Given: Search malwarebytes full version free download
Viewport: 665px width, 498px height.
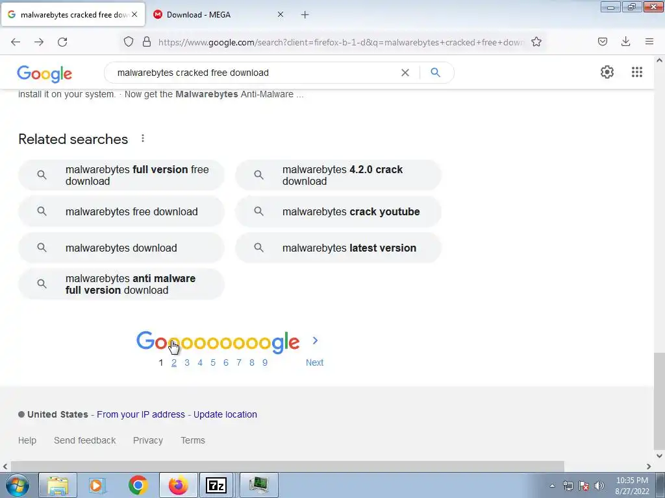Looking at the screenshot, I should tap(121, 175).
